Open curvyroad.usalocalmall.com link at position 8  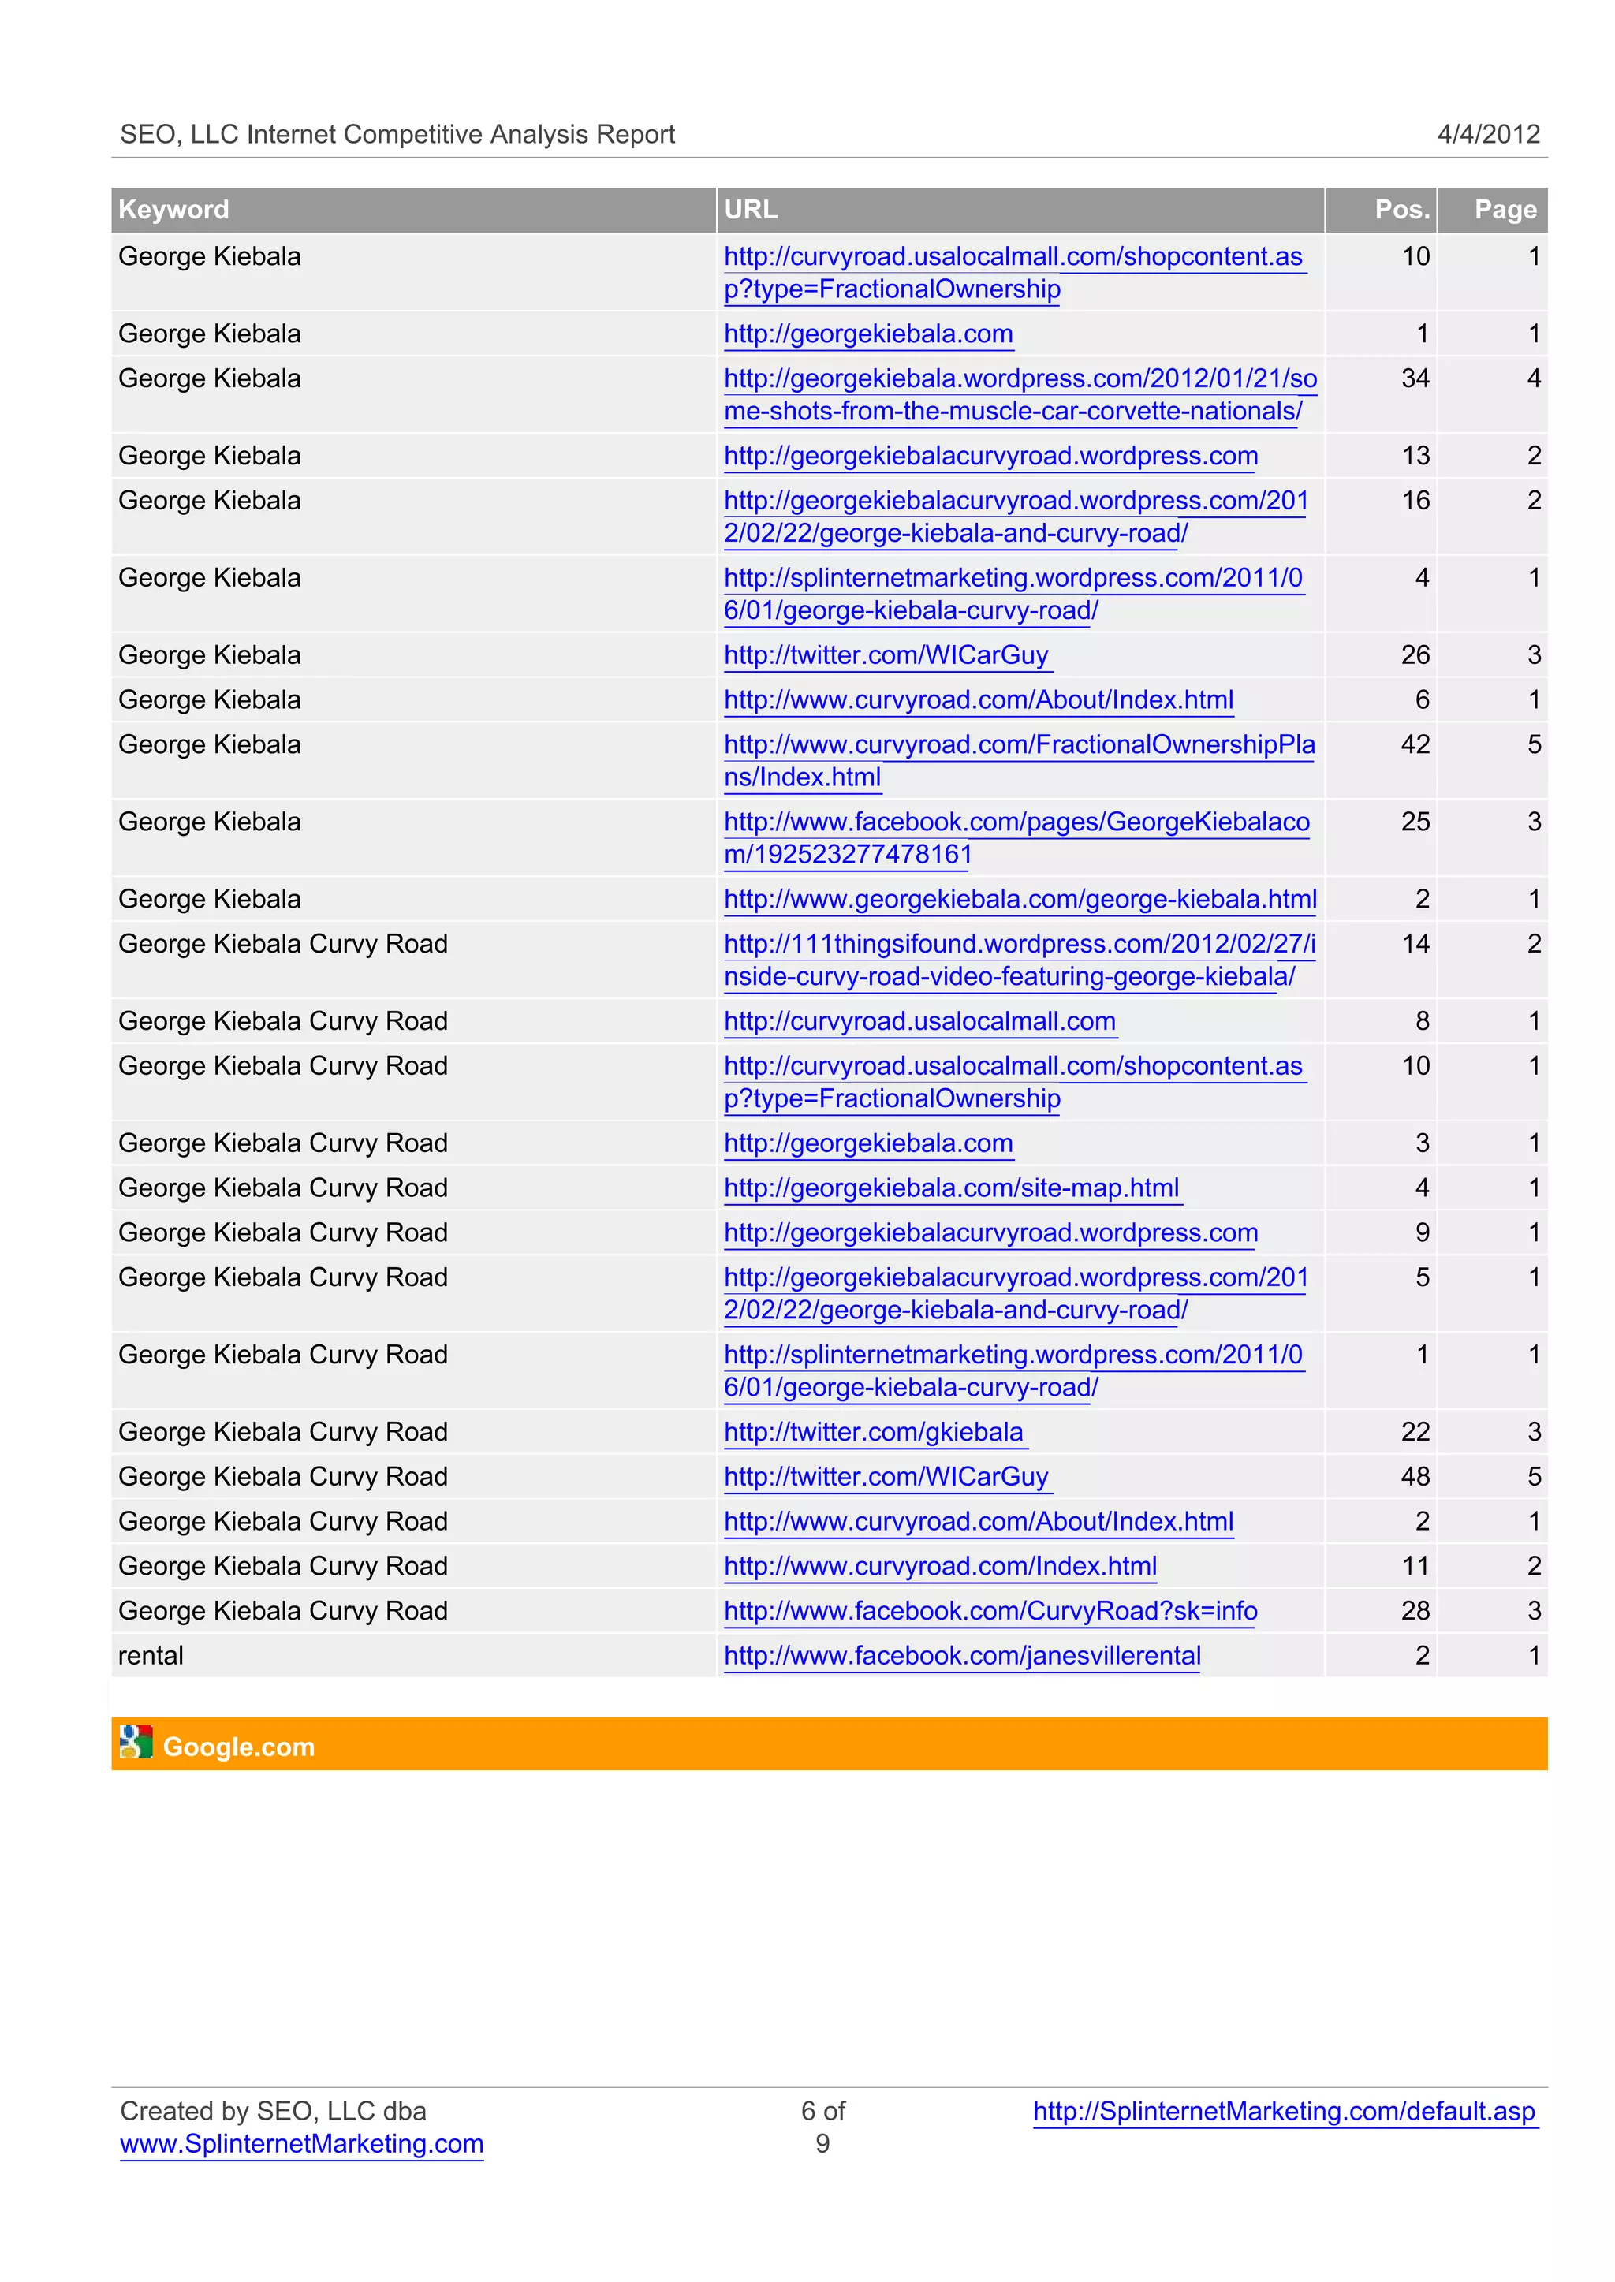click(x=920, y=1021)
